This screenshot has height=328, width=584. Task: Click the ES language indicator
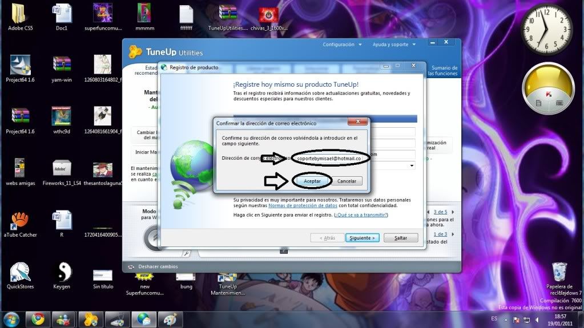[494, 319]
